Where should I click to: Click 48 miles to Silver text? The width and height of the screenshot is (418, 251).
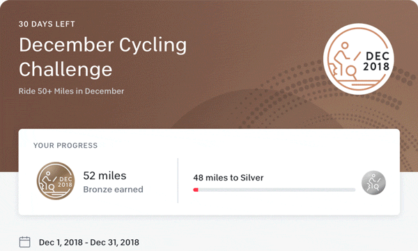click(229, 178)
